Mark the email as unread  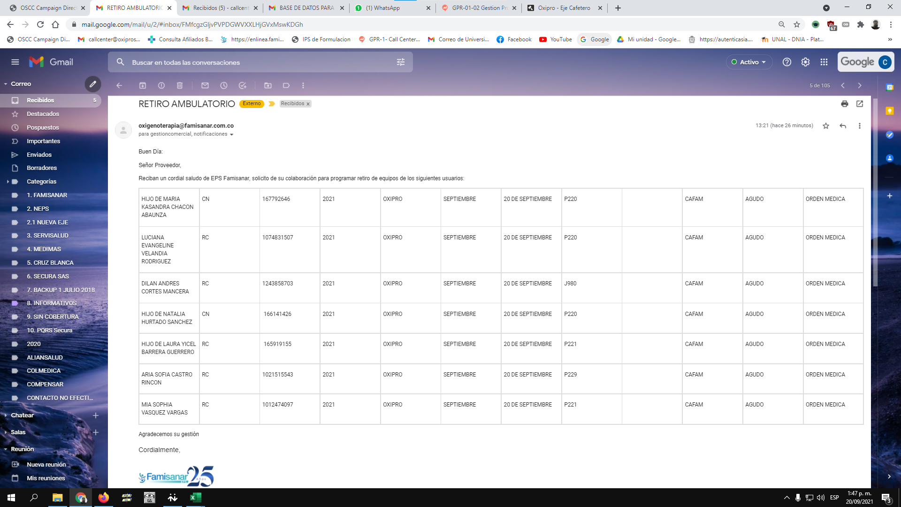click(205, 85)
